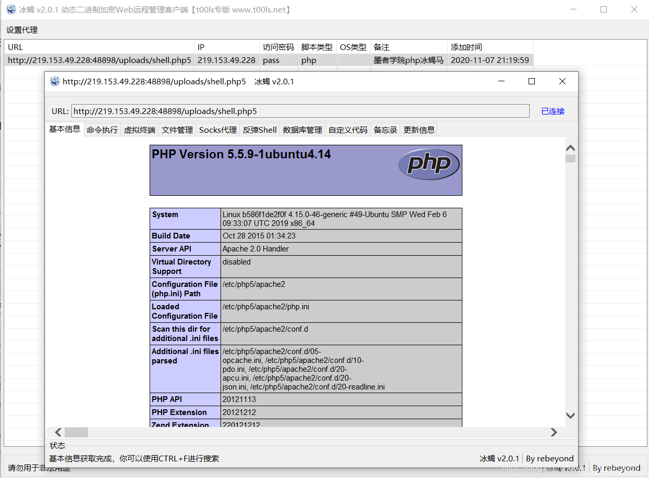
Task: Click the 添加时间 column header
Action: (490, 47)
